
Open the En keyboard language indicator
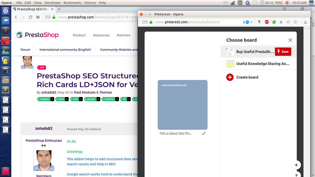(240, 3)
